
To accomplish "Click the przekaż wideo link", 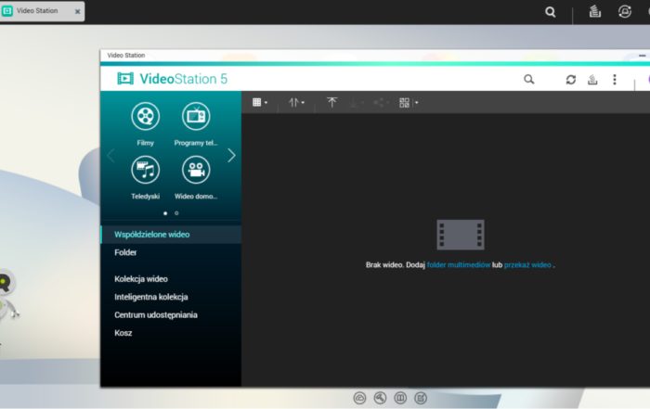I will click(527, 265).
